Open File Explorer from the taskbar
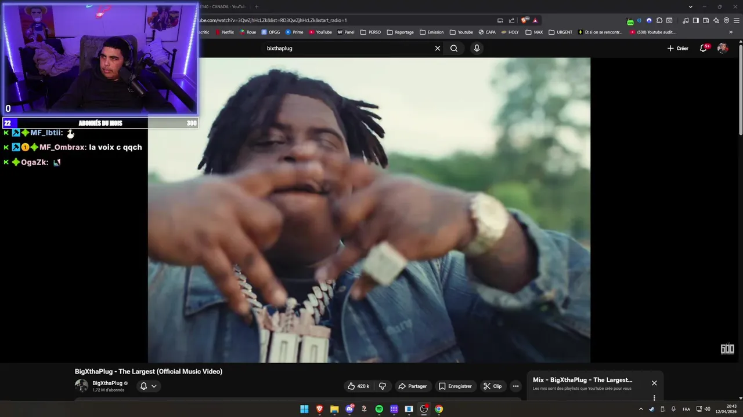The width and height of the screenshot is (743, 417). [x=334, y=409]
